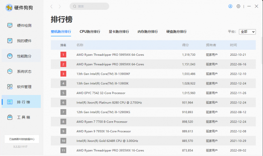Image resolution: width=263 pixels, height=156 pixels.
Task: Open 系统状态 sidebar icon
Action: tap(10, 72)
